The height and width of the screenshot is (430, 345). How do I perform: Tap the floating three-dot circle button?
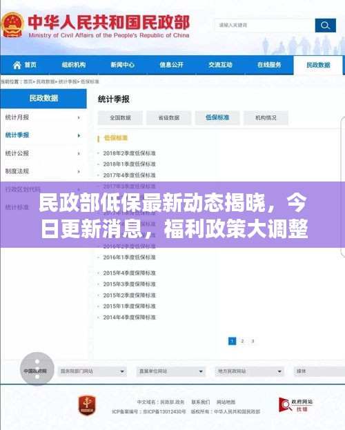coord(37,369)
